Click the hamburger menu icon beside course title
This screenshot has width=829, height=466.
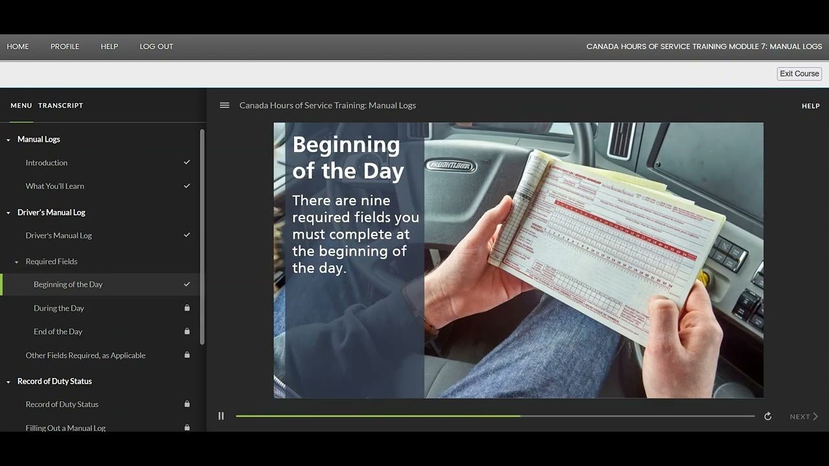click(224, 105)
